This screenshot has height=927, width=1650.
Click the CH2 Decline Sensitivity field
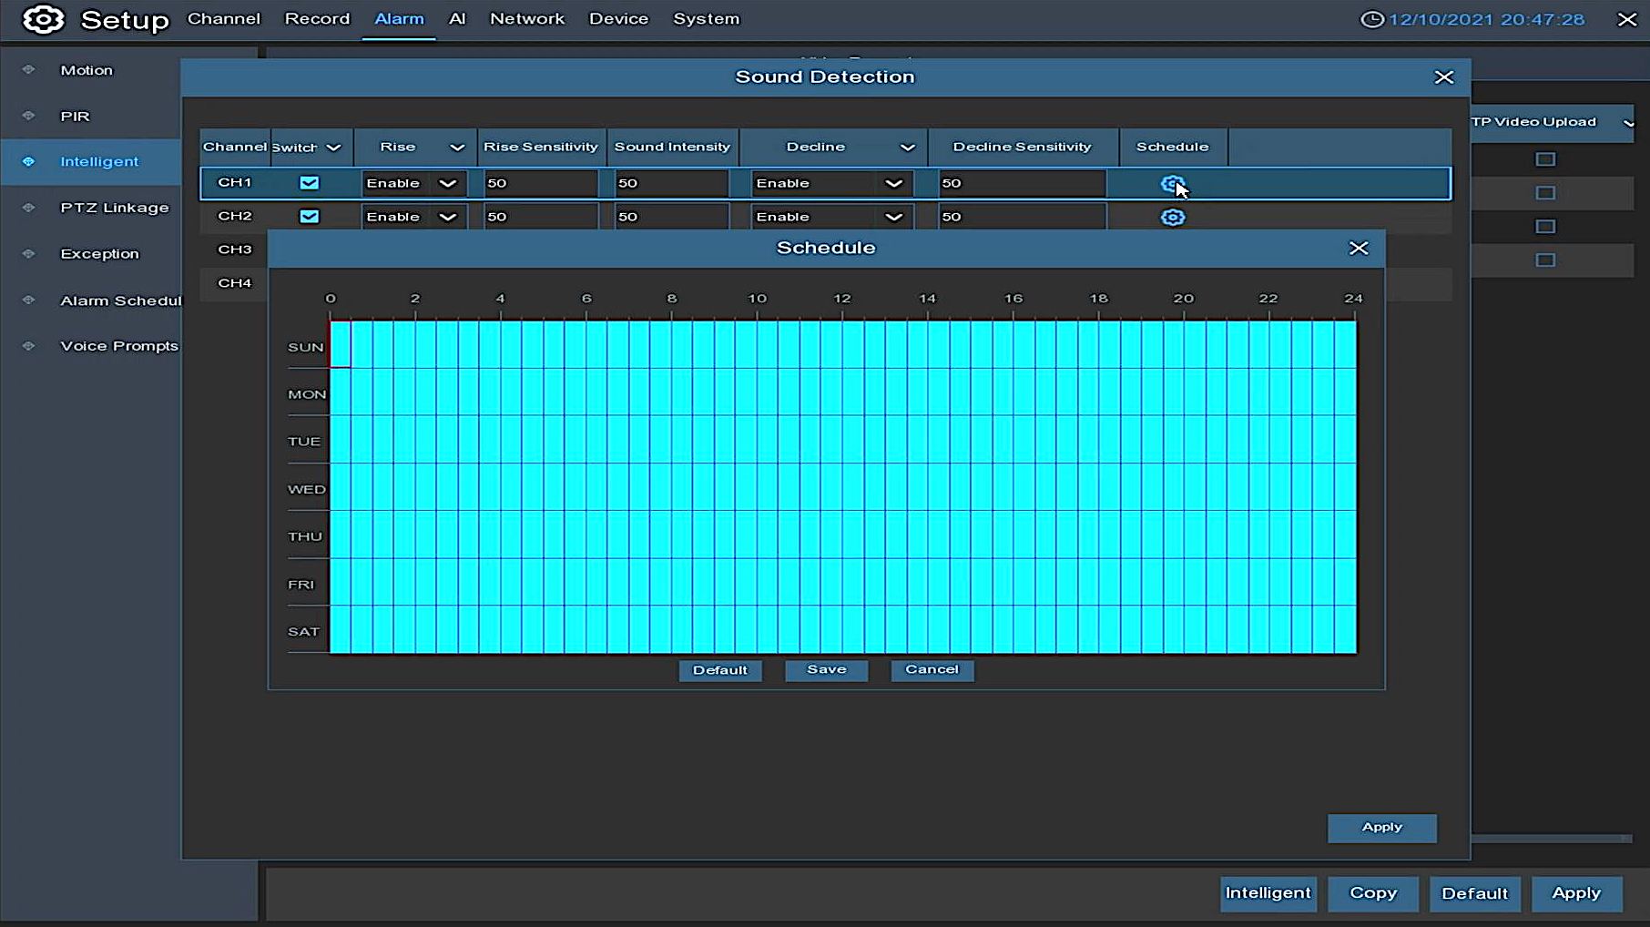tap(1022, 217)
